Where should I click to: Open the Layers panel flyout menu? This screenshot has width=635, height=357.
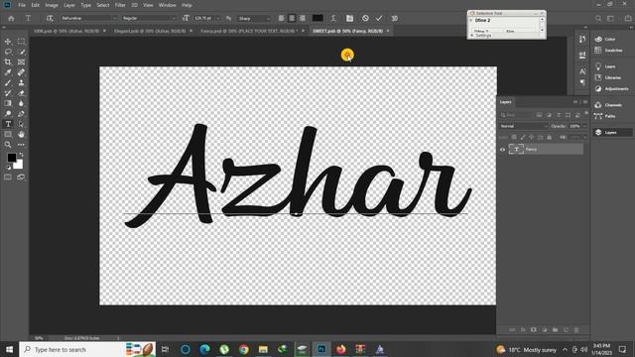point(585,102)
